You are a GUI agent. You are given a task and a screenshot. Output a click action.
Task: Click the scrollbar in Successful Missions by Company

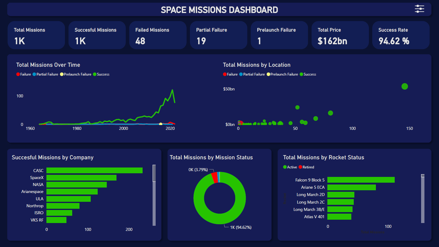[x=154, y=195]
